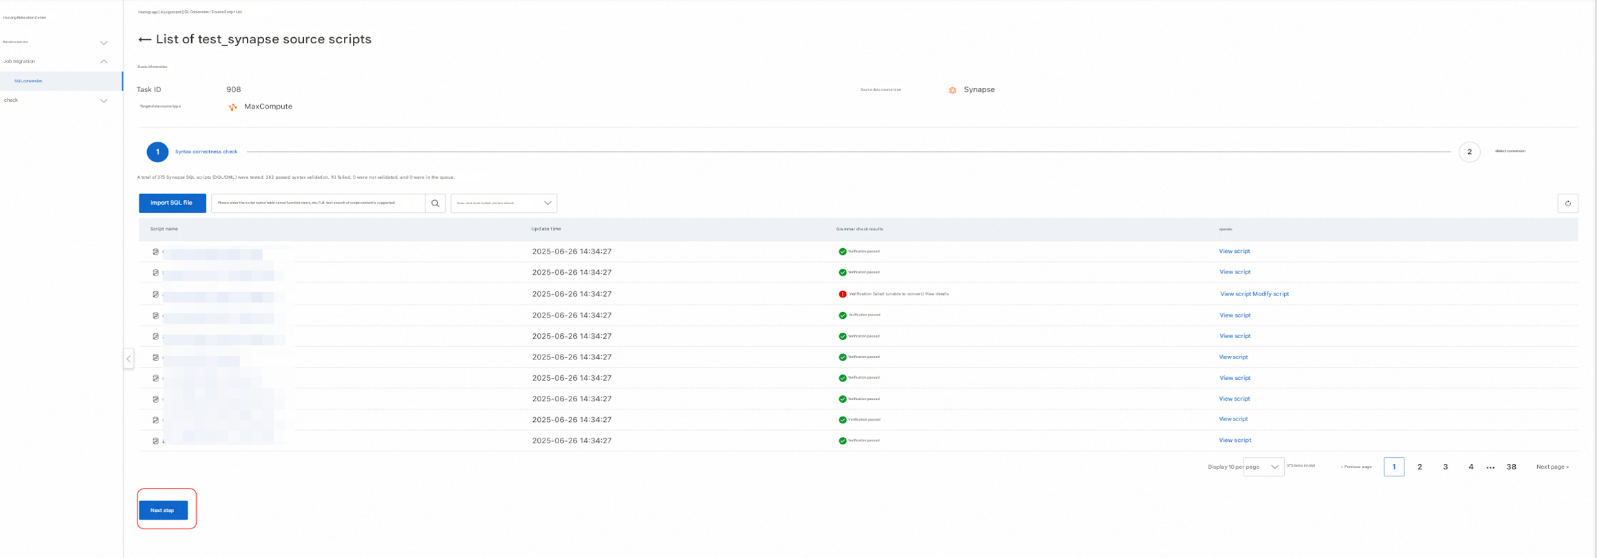1597x558 pixels.
Task: Click the Next page pagination link
Action: pos(1552,467)
